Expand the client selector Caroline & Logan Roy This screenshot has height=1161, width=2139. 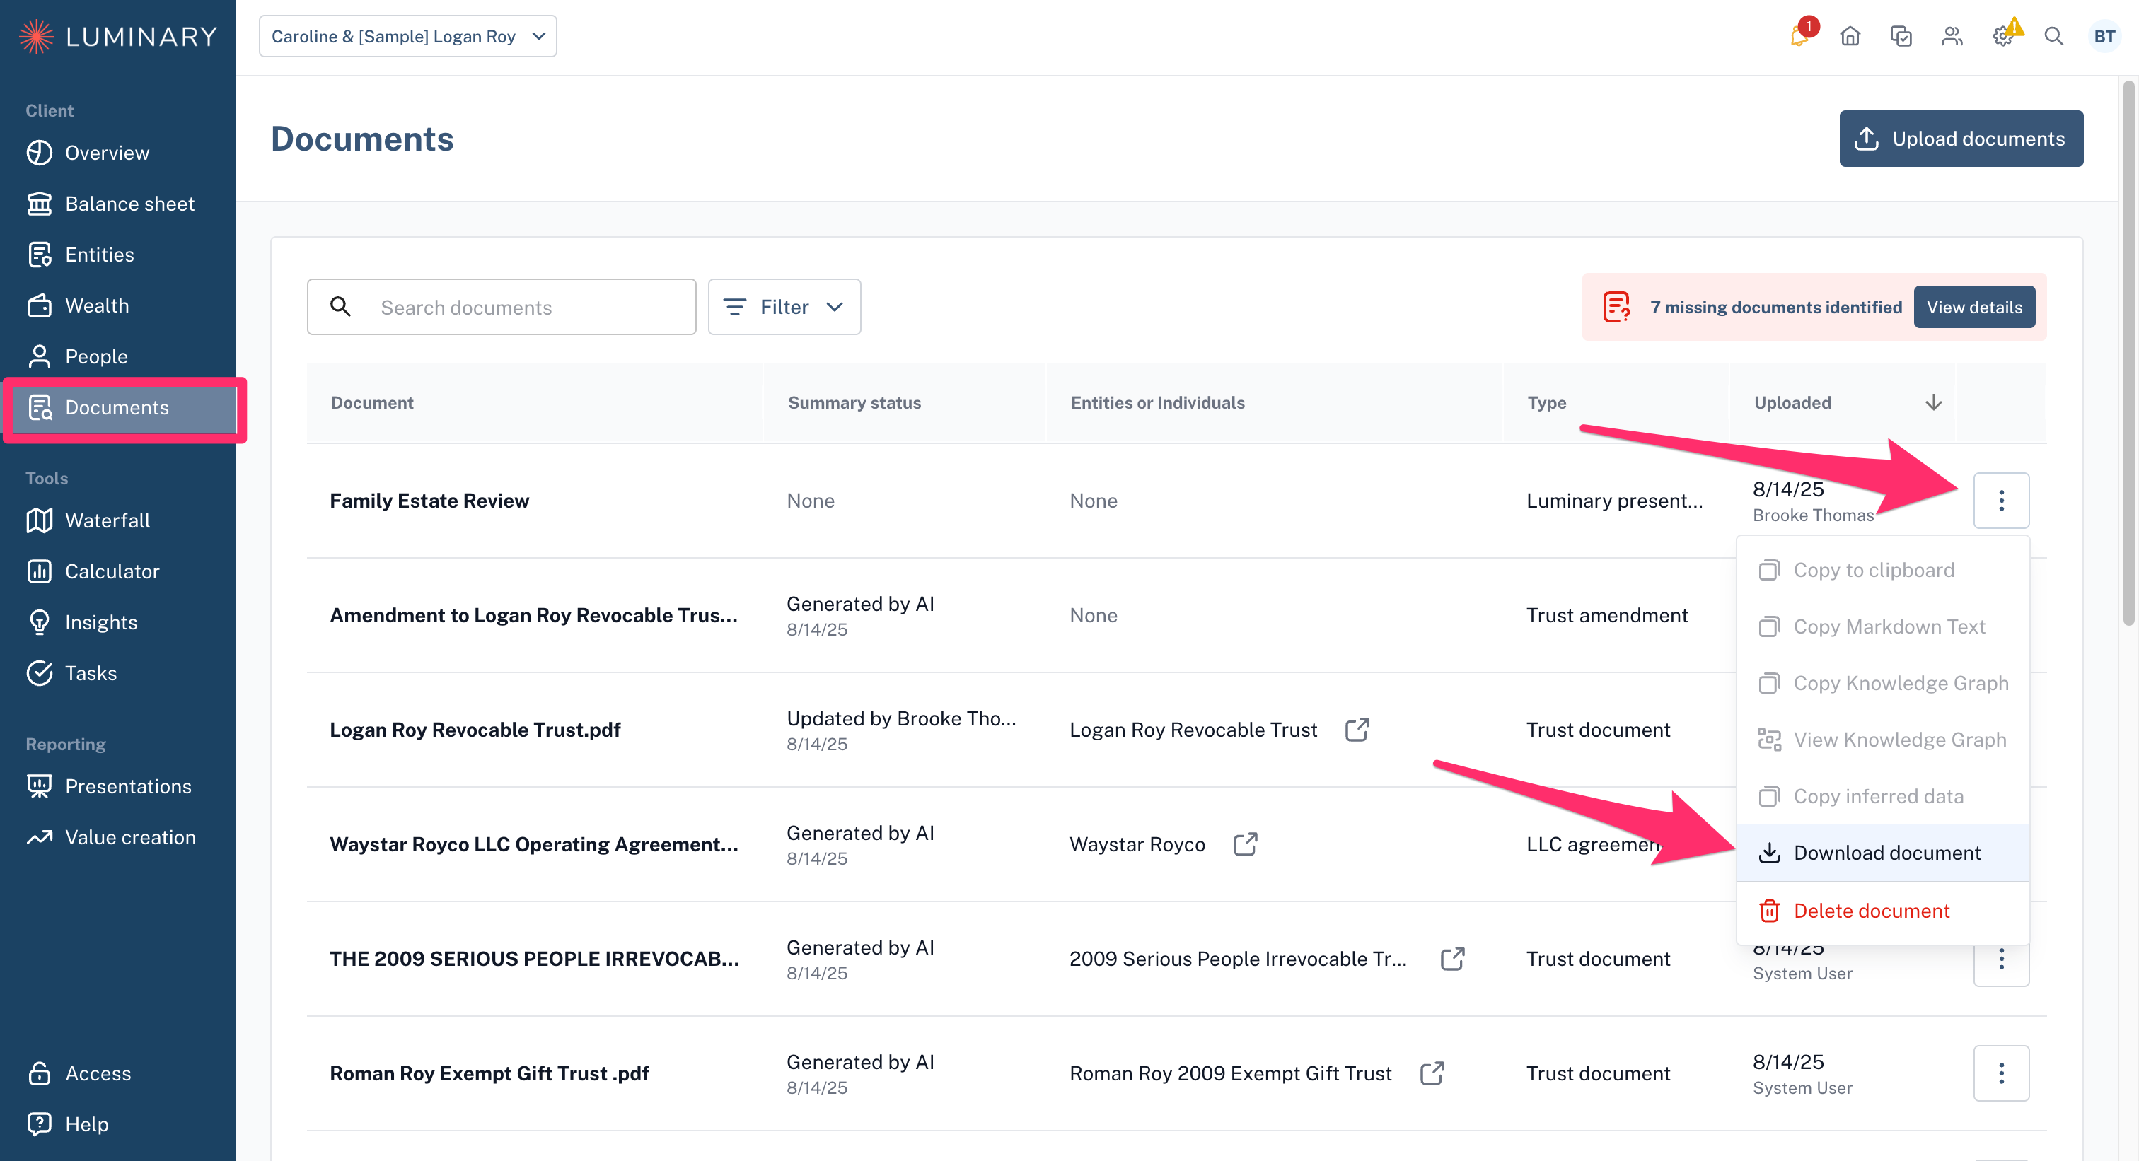coord(407,37)
